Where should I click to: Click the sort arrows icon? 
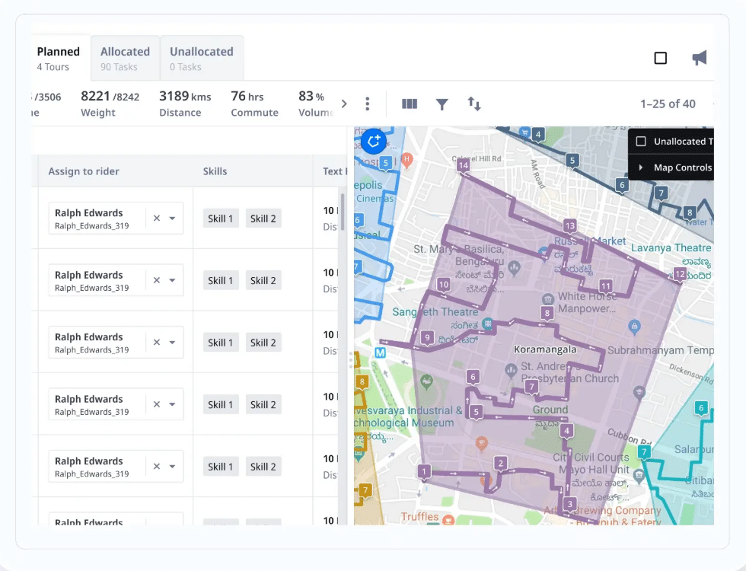(x=474, y=103)
